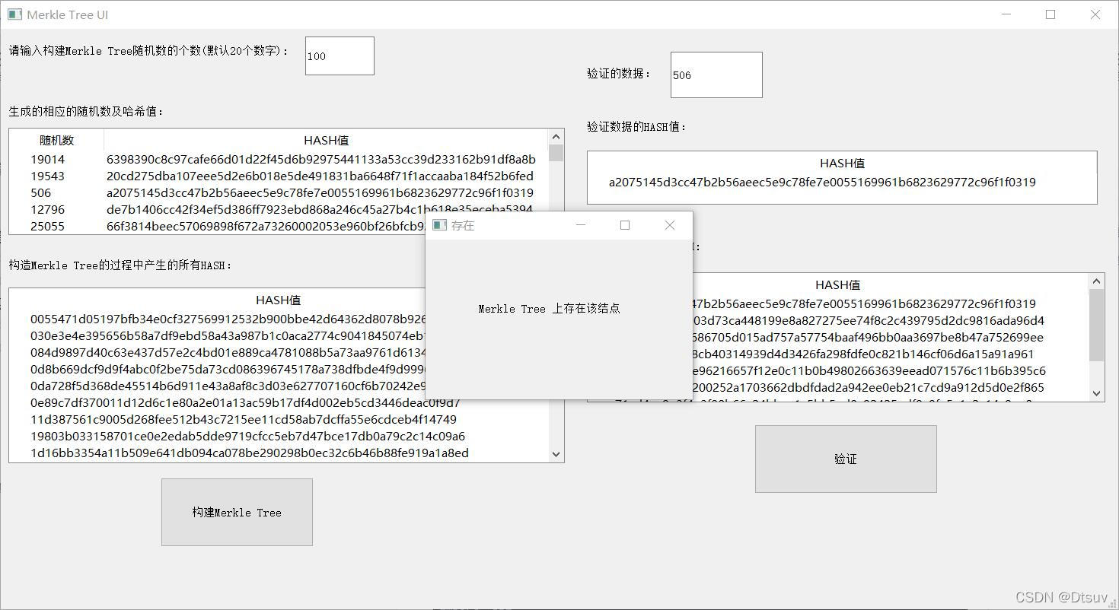Image resolution: width=1119 pixels, height=610 pixels.
Task: Focus the verification data field showing 506
Action: 716,75
